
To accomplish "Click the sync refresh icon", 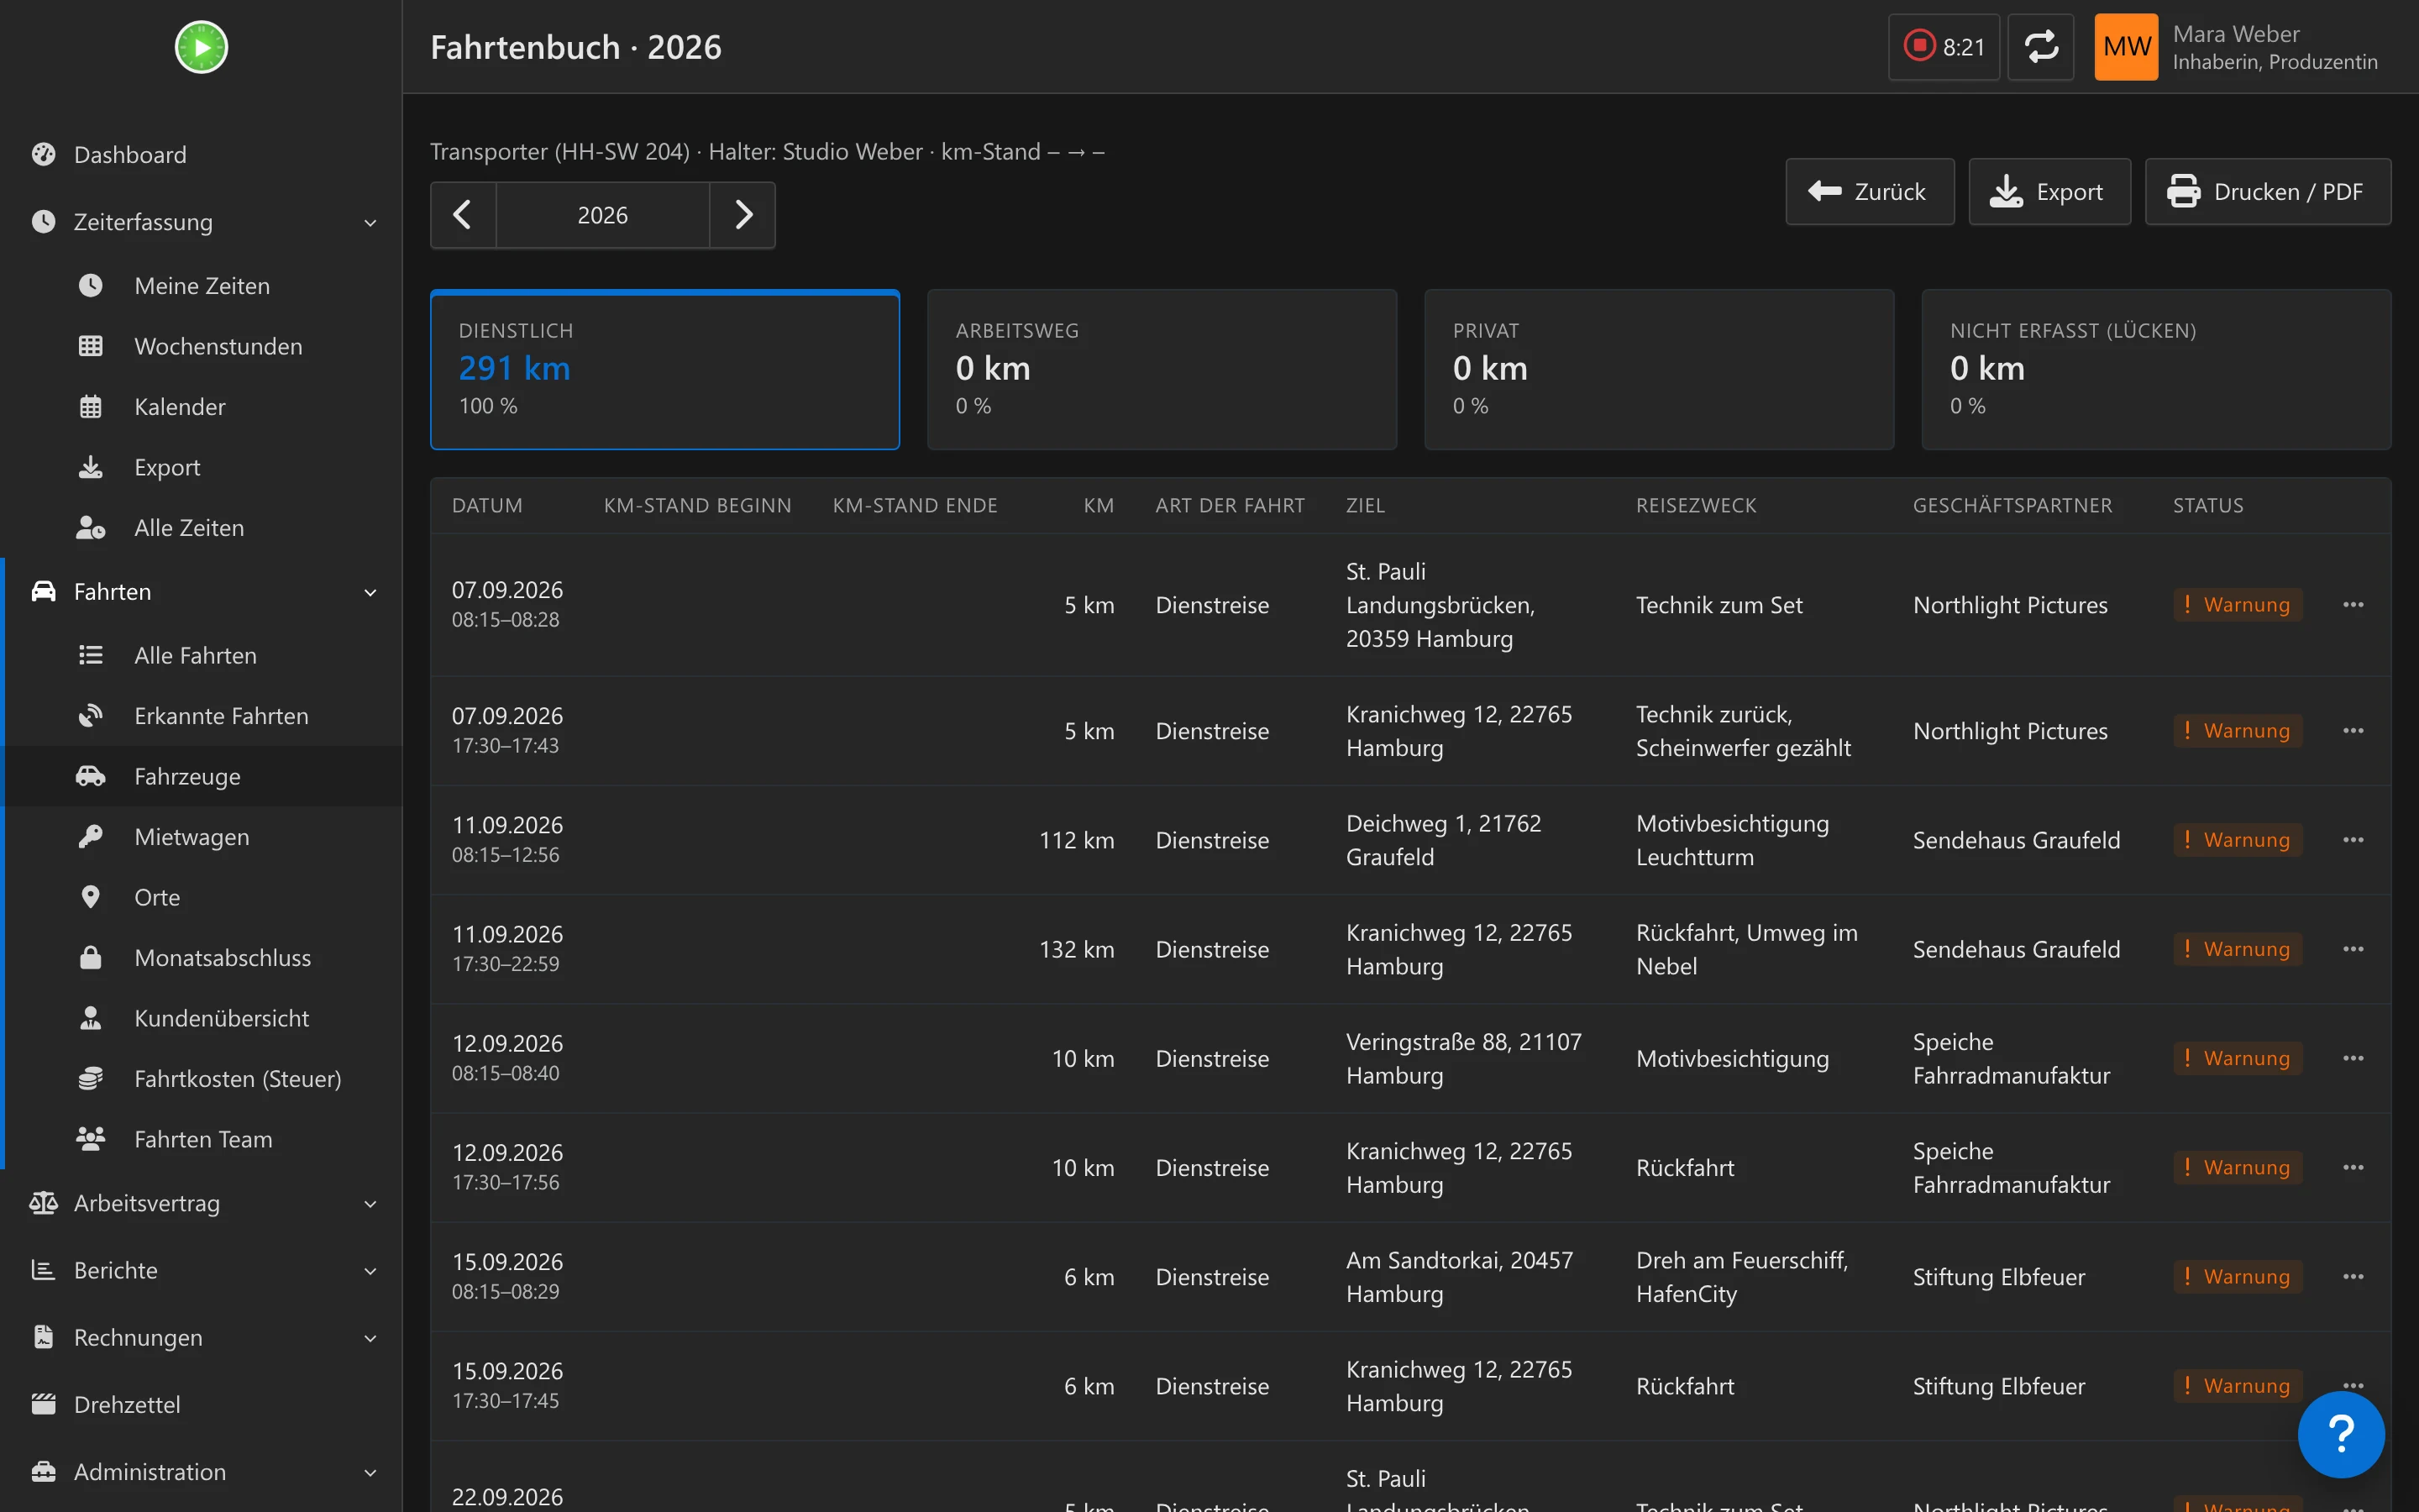I will (2040, 47).
